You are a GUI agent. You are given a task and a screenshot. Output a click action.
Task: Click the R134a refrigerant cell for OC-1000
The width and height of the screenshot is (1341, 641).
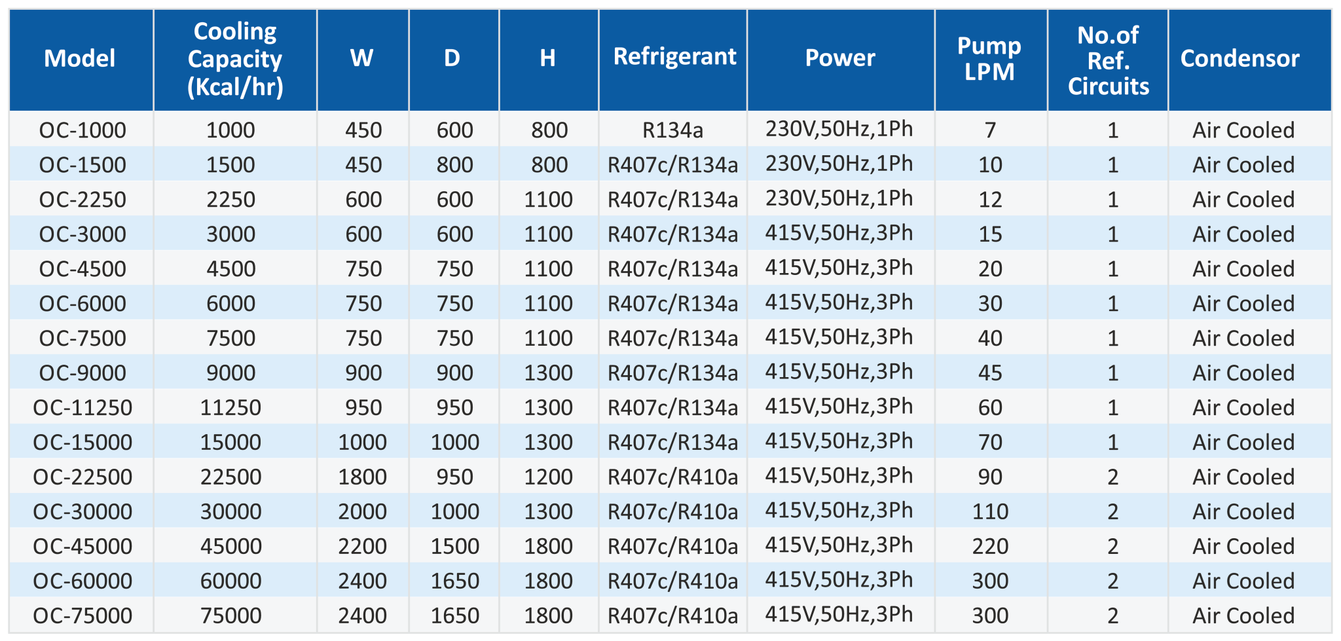672,130
